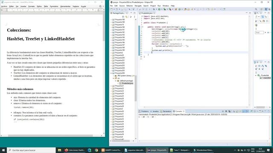Maximize the editor area

[250, 13]
